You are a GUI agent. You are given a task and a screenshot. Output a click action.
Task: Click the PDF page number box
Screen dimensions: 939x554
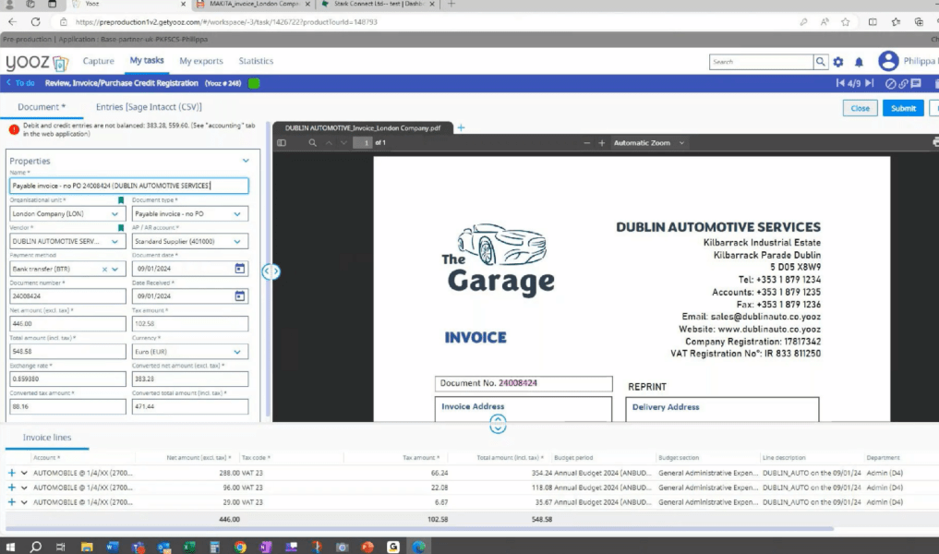pos(362,142)
